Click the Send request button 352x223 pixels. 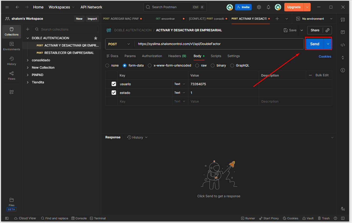(315, 44)
